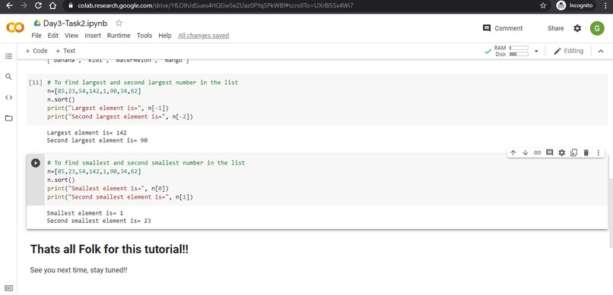This screenshot has height=295, width=613.
Task: Open the View menu
Action: 71,36
